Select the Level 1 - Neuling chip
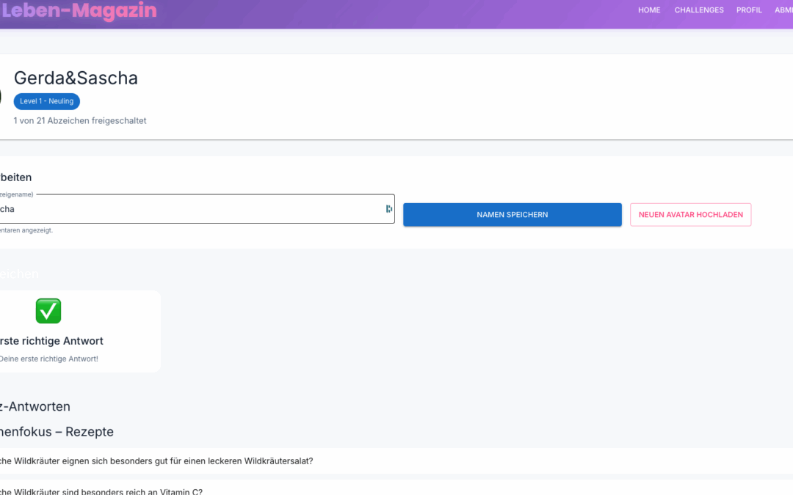Image resolution: width=793 pixels, height=495 pixels. pos(47,101)
